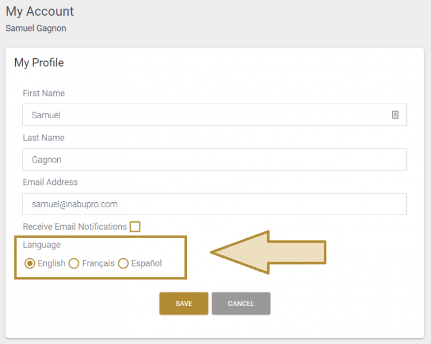Click the Español language label text
This screenshot has height=344, width=431.
coord(146,263)
